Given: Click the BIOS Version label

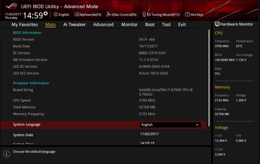Looking at the screenshot, I should (x=24, y=39).
